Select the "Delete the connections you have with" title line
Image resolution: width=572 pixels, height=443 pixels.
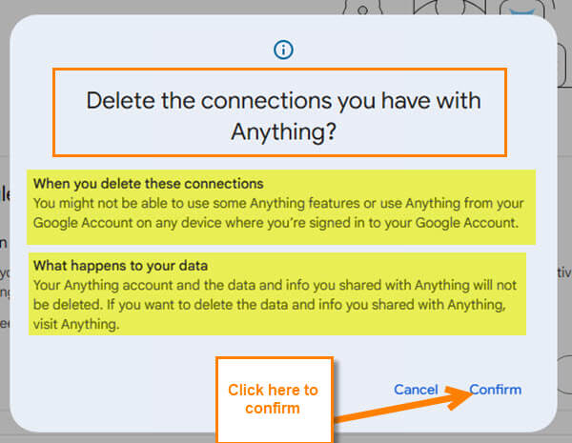(283, 101)
